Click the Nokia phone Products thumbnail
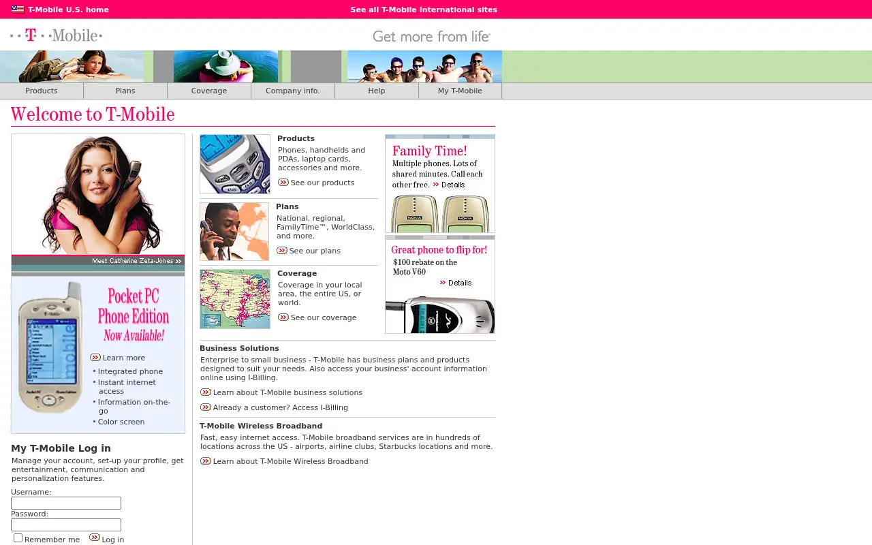This screenshot has width=872, height=545. (235, 164)
